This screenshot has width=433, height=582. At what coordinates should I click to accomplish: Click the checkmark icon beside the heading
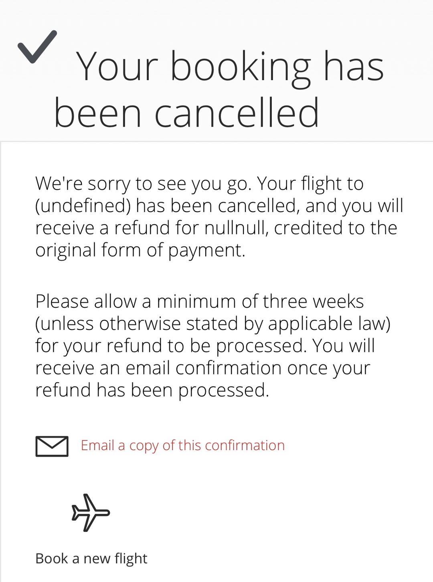tap(37, 47)
